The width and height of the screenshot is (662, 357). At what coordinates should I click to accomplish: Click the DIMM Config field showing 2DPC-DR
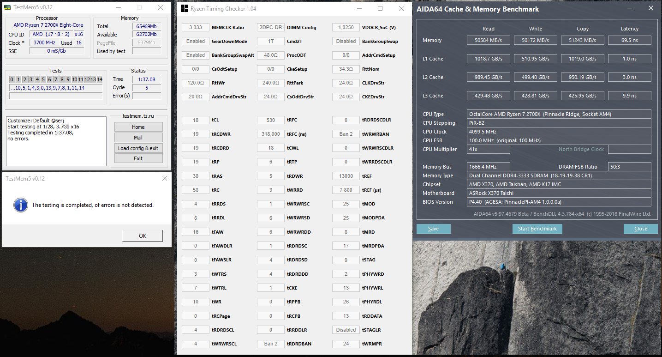point(271,27)
